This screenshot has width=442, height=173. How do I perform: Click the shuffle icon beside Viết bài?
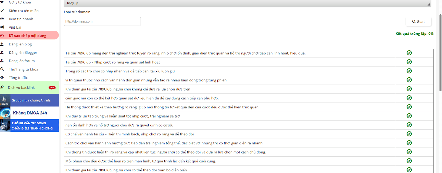pos(2,27)
